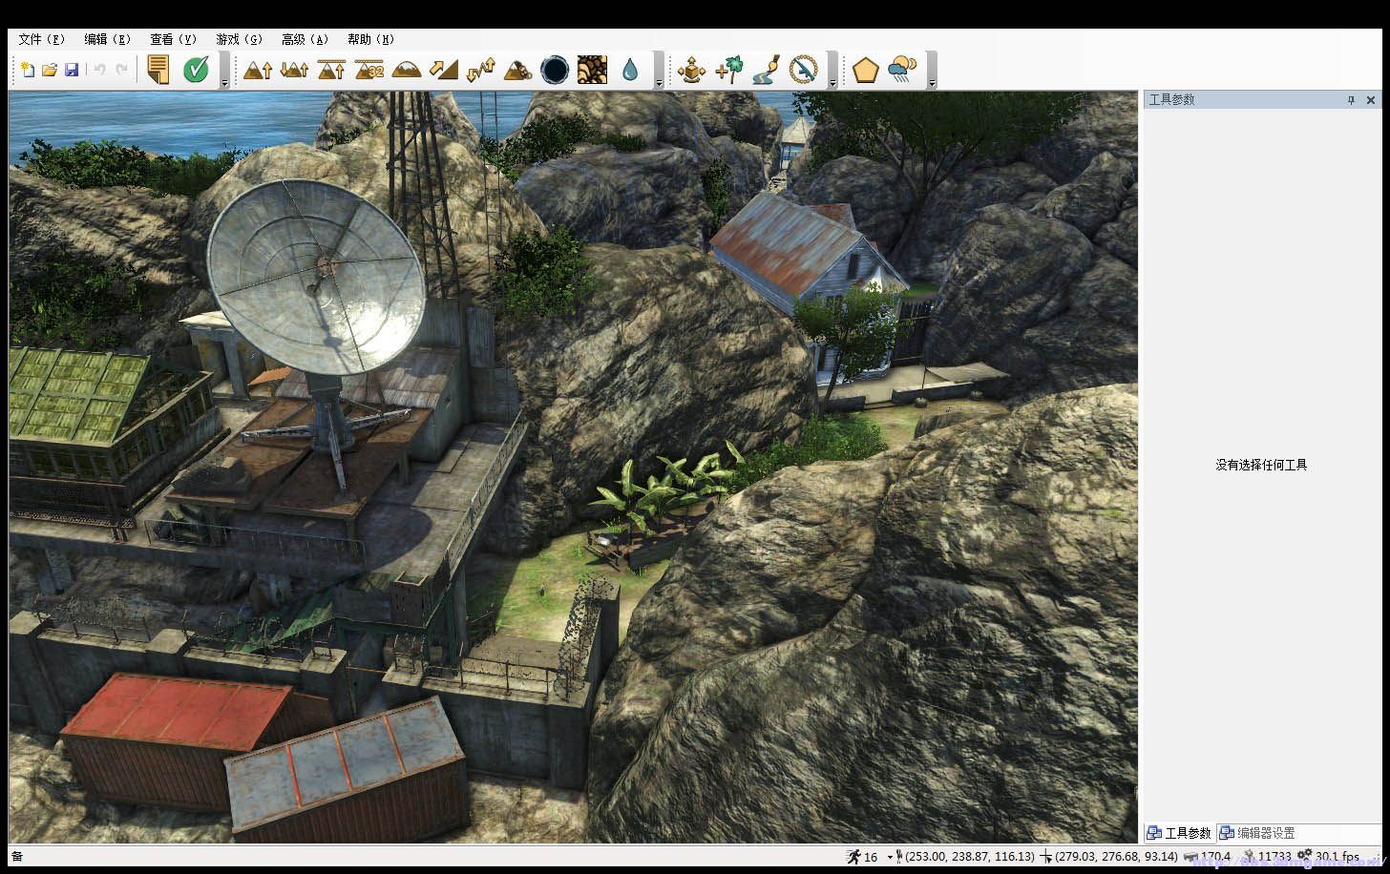The image size is (1390, 874).
Task: Expand the file toolbar overflow arrow
Action: tap(224, 83)
